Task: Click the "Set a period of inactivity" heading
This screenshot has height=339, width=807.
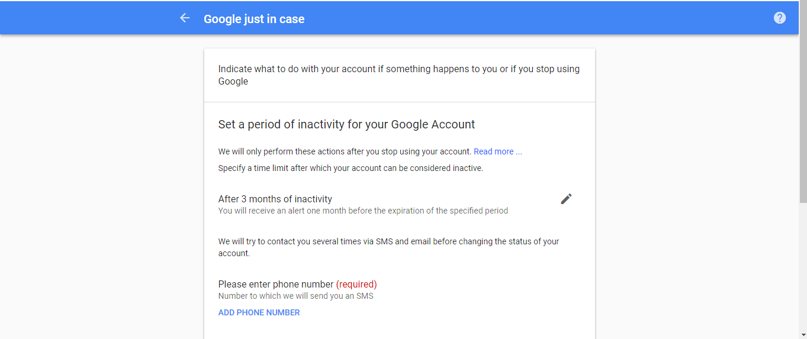Action: [x=346, y=125]
